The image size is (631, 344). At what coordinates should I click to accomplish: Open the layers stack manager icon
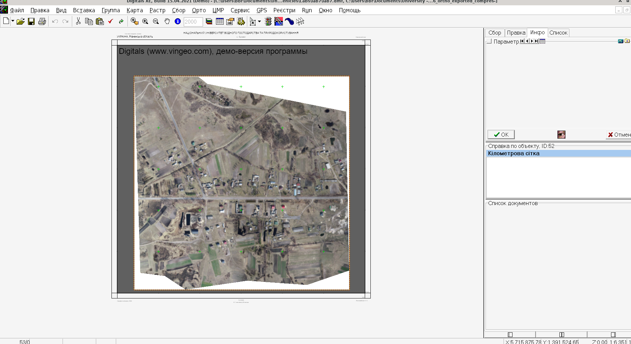pos(209,22)
